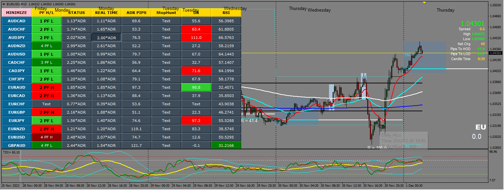Click the green RSI value 31.2166 for GBPAUD
The width and height of the screenshot is (504, 190).
[x=226, y=145]
